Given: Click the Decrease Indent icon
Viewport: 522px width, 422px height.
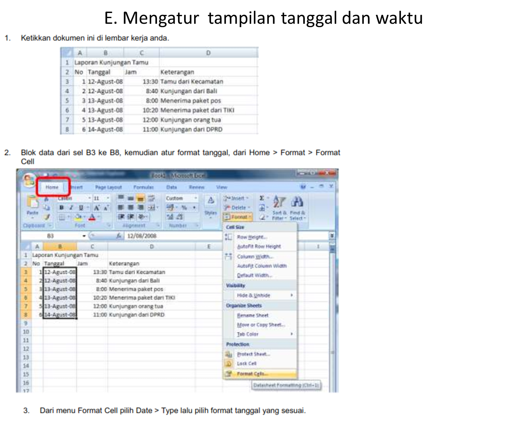Looking at the screenshot, I should point(121,217).
